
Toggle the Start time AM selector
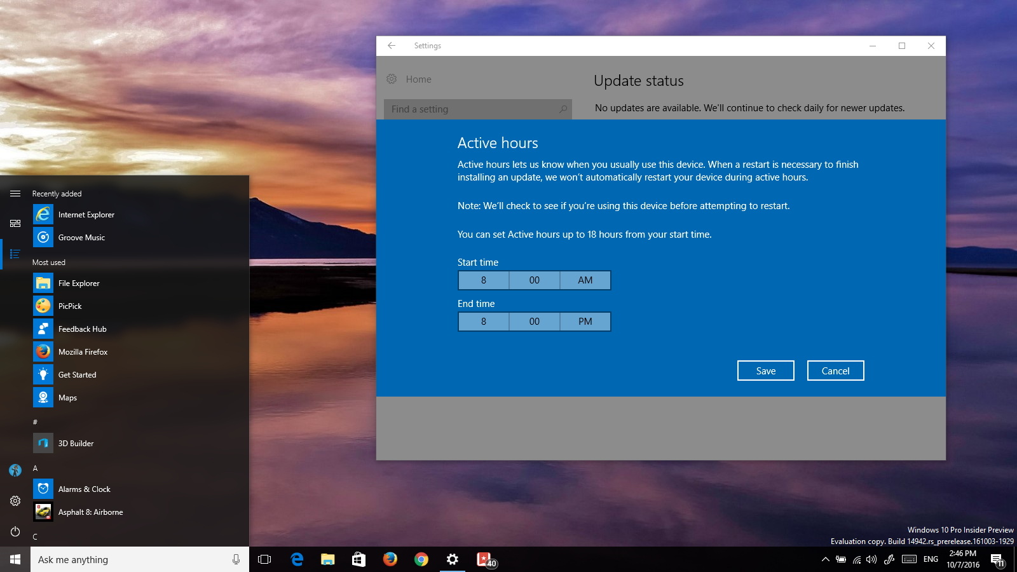584,280
